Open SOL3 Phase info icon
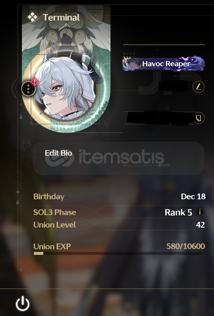The height and width of the screenshot is (316, 214). (200, 212)
